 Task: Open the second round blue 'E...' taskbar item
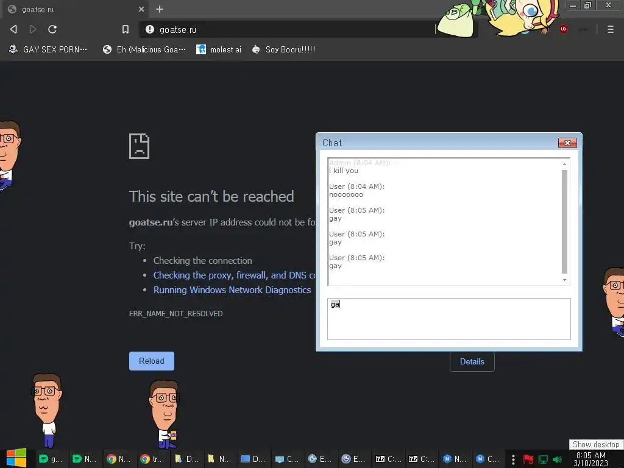click(353, 459)
